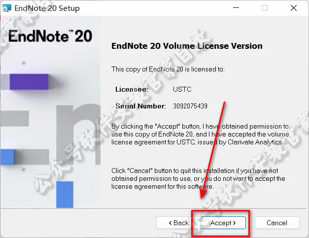
Task: Click the 'licensed to:' sentence
Action: click(168, 69)
